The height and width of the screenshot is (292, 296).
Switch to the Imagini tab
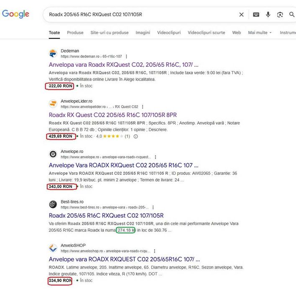[143, 33]
